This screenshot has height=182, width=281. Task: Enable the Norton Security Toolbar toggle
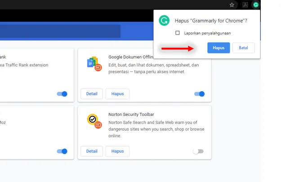click(x=198, y=151)
